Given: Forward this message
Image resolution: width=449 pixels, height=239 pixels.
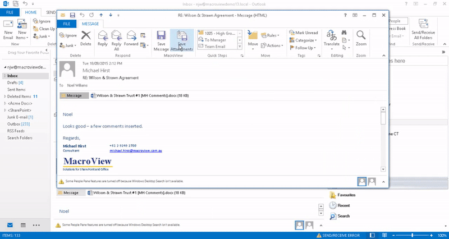Looking at the screenshot, I should click(x=131, y=38).
